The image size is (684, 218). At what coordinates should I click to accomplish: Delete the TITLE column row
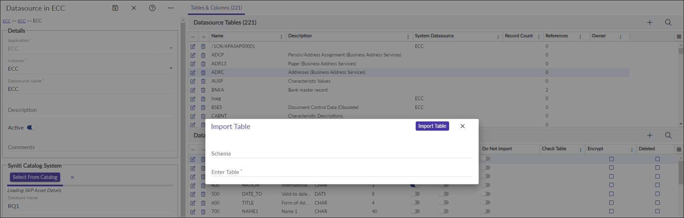click(203, 203)
